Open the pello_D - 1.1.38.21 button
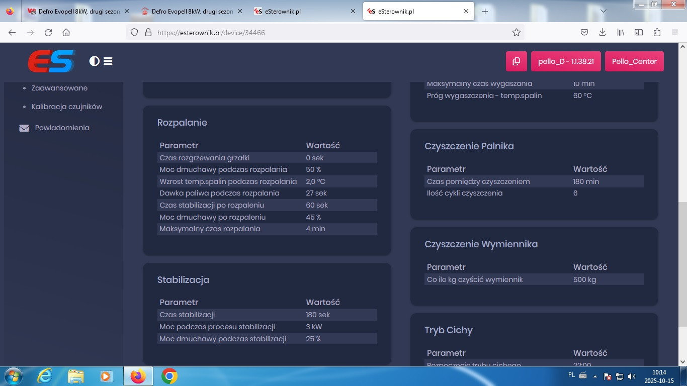687x386 pixels. click(566, 61)
